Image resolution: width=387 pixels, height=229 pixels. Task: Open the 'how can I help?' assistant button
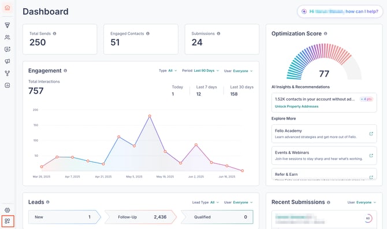340,12
